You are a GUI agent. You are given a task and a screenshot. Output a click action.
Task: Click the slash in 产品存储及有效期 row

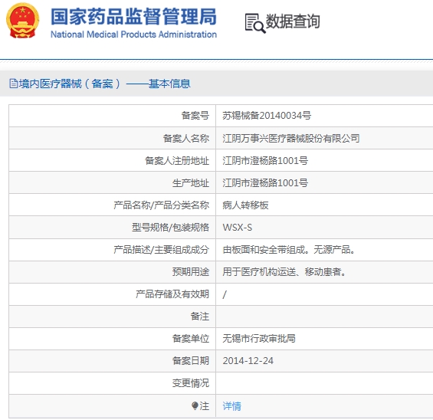point(225,294)
